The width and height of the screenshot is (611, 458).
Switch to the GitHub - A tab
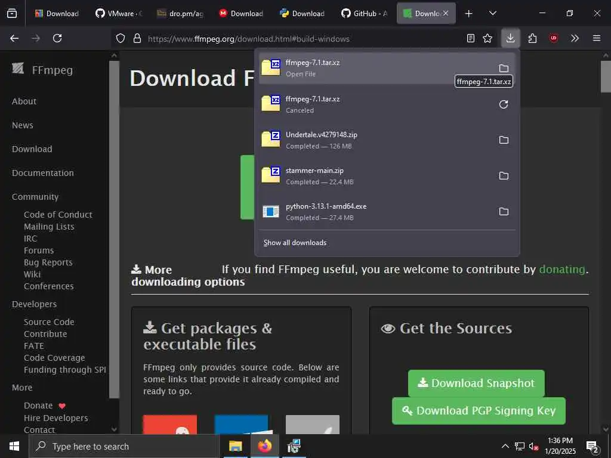pos(365,14)
